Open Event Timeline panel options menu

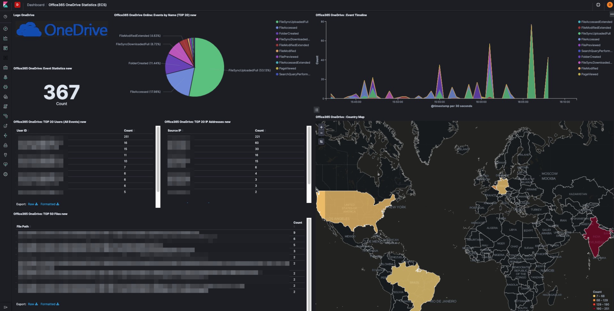[611, 14]
